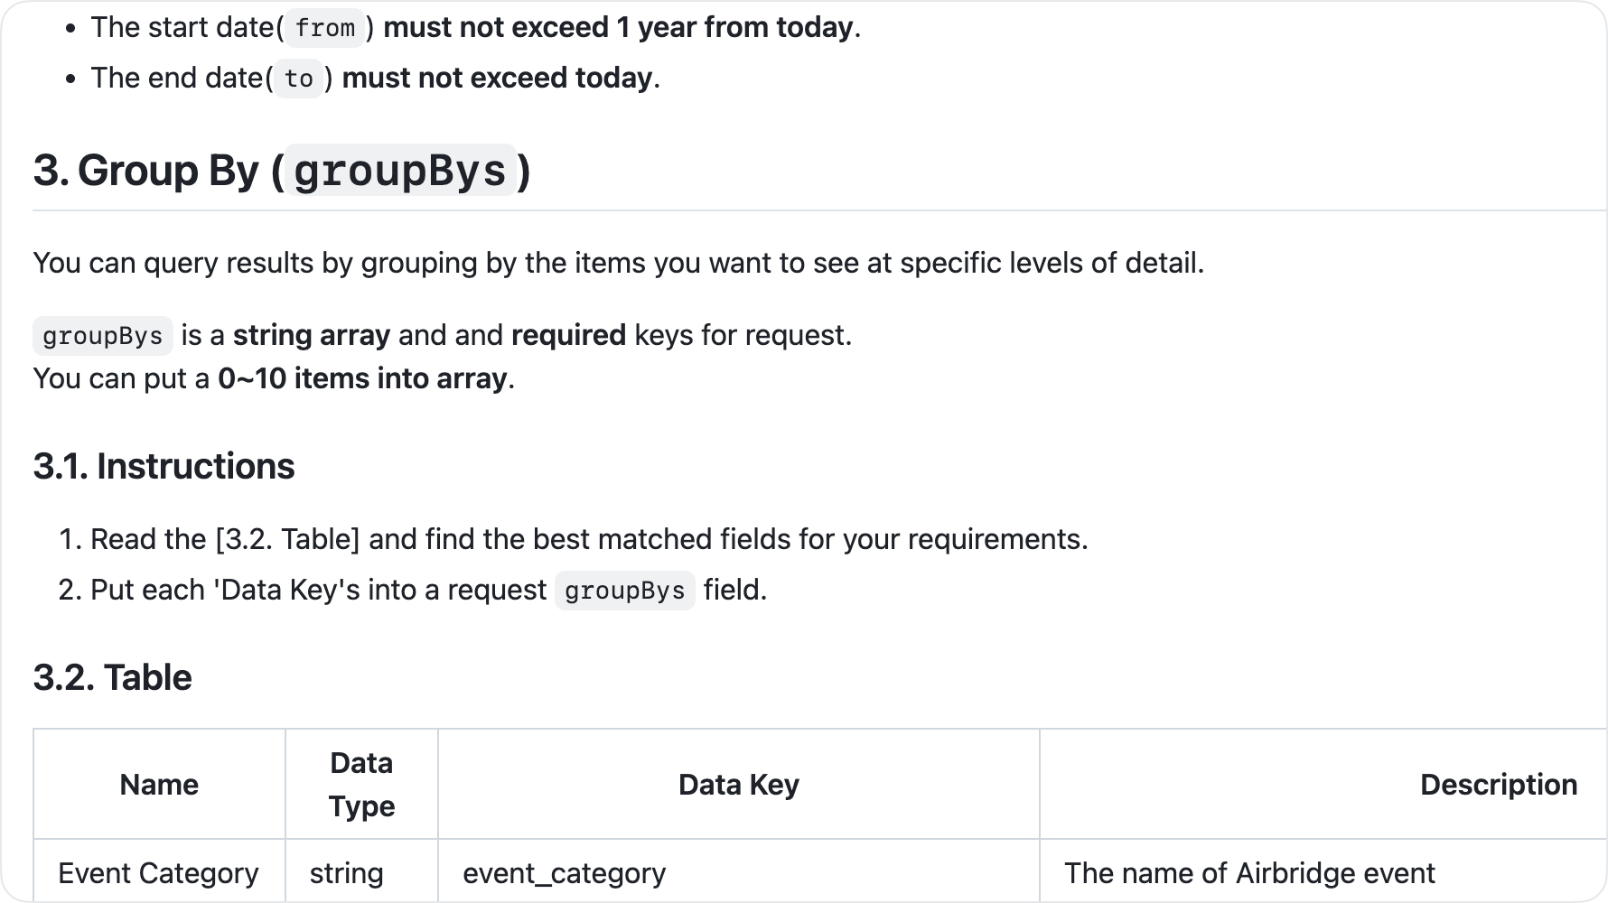Click the '3.1. Instructions' heading
Viewport: 1608px width, 903px height.
tap(164, 467)
